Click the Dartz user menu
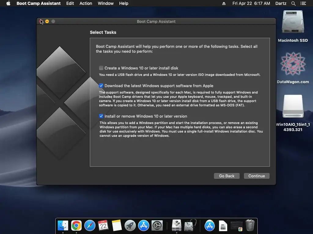 point(281,3)
